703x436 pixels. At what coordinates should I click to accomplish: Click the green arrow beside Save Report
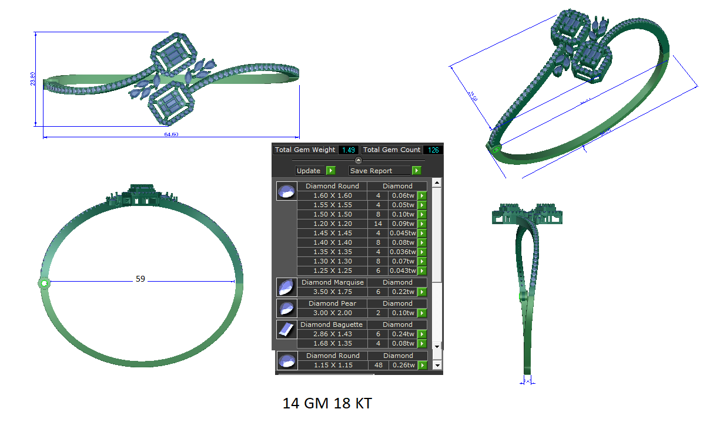417,171
